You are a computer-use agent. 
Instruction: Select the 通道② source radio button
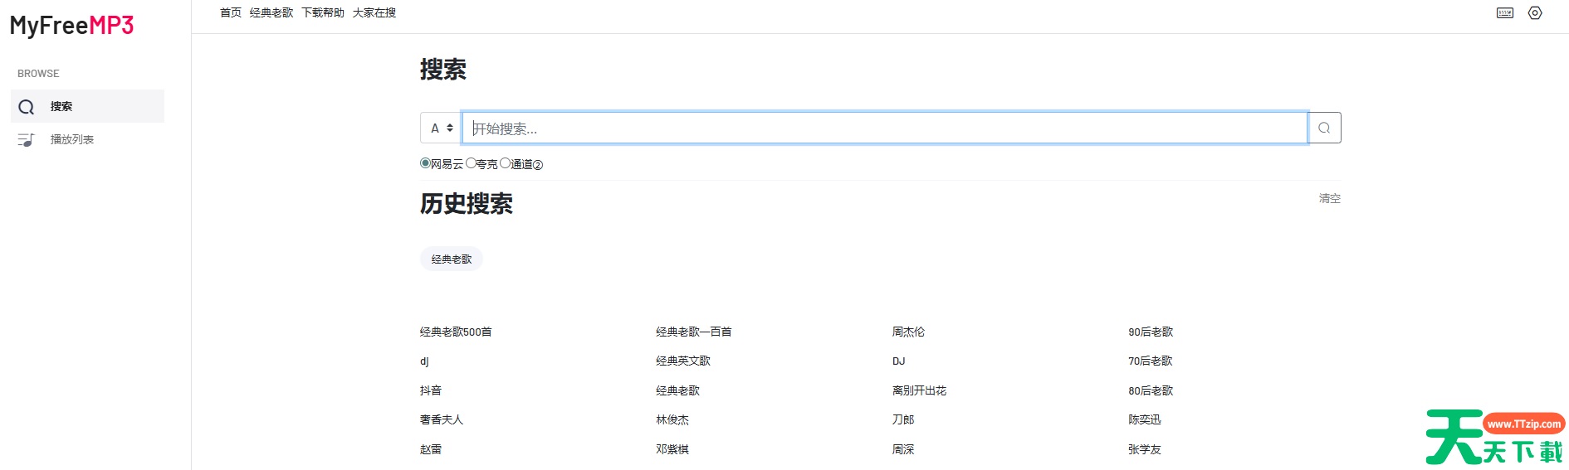click(x=505, y=163)
